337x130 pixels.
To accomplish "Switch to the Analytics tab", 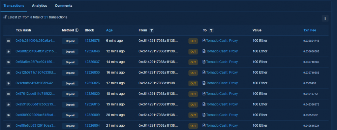I will [x=39, y=6].
